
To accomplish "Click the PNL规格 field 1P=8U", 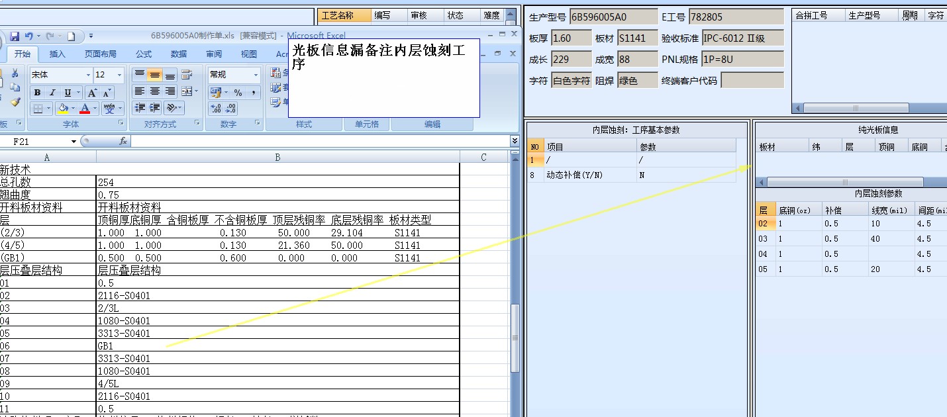I will coord(742,59).
